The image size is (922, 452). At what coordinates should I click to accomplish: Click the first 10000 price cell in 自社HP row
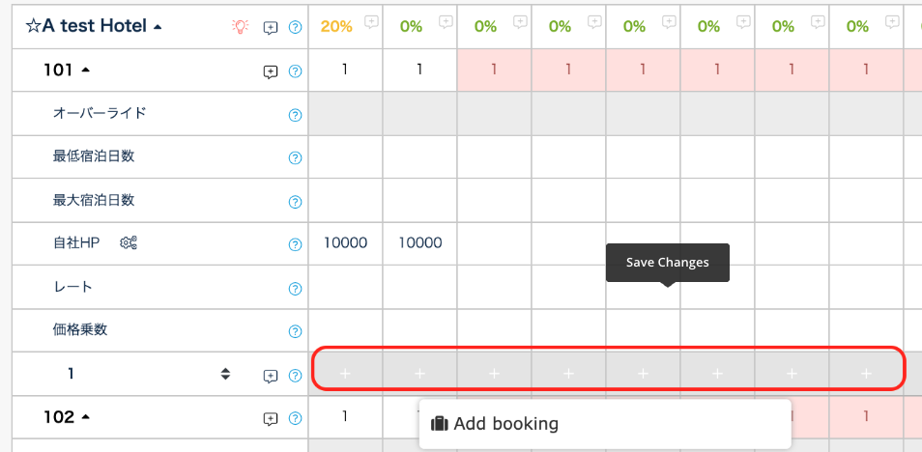click(x=345, y=243)
